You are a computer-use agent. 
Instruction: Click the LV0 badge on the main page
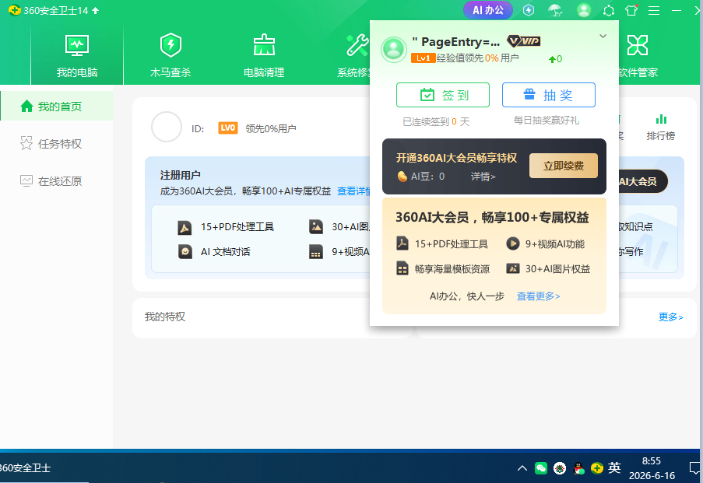(228, 128)
